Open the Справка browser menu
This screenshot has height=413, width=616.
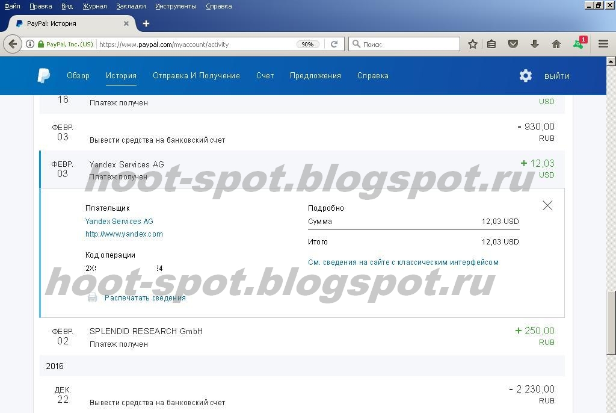[219, 6]
